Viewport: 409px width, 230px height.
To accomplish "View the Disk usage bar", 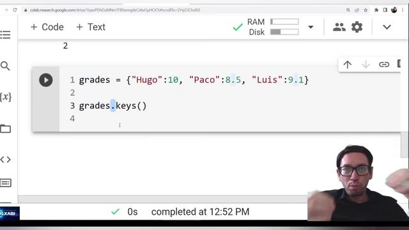I will click(x=284, y=32).
